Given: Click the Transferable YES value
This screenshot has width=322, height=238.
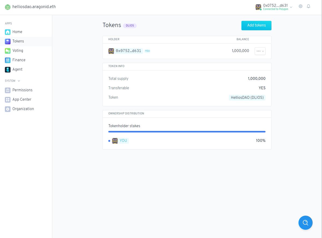Looking at the screenshot, I should [262, 88].
